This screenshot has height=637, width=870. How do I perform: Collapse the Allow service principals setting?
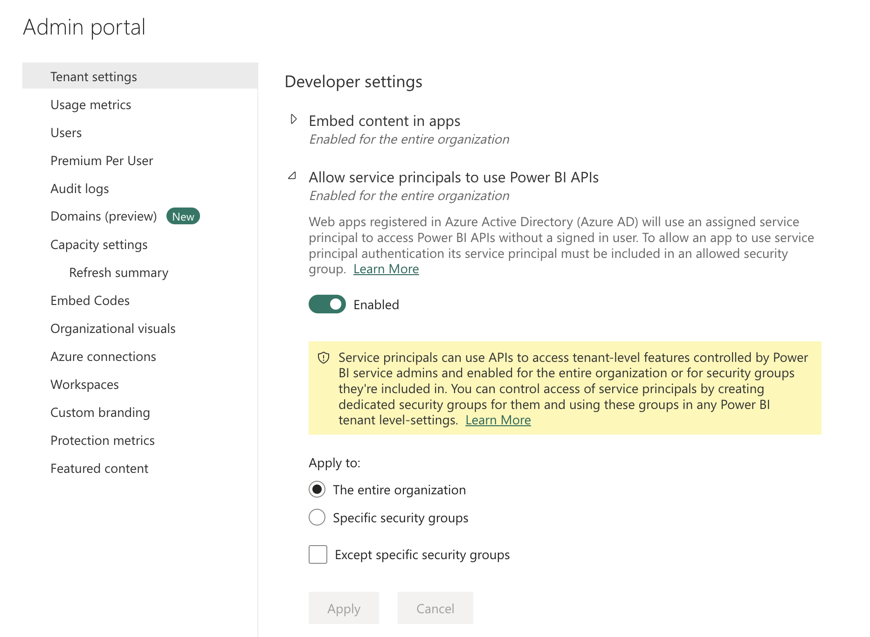[x=293, y=176]
